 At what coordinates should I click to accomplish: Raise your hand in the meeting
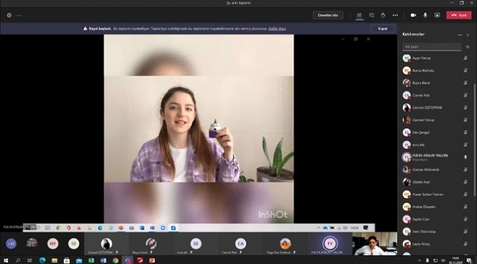click(383, 15)
